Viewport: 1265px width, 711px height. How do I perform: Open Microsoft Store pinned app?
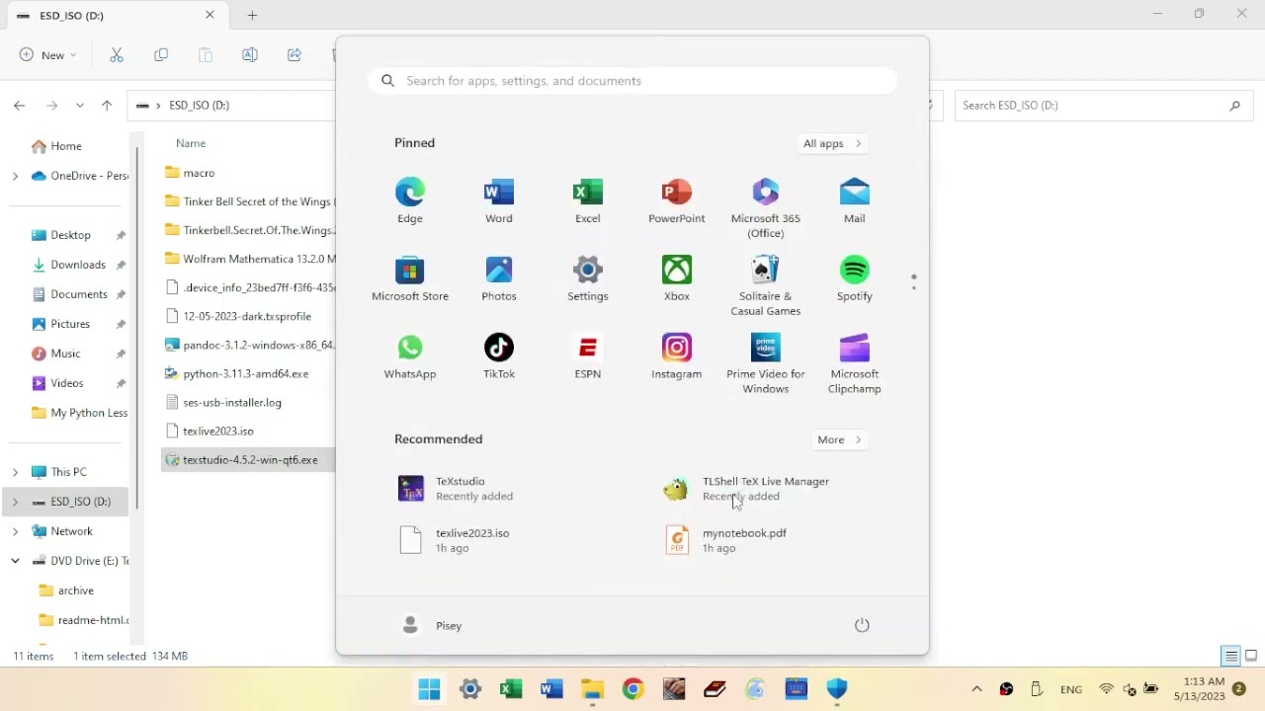(x=410, y=278)
